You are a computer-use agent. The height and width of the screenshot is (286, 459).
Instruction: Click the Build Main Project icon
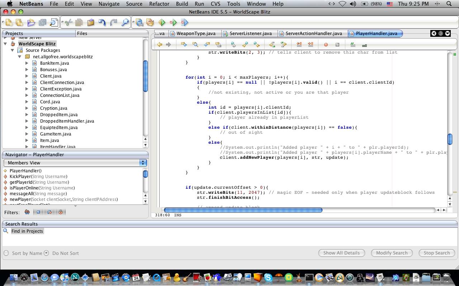click(139, 23)
